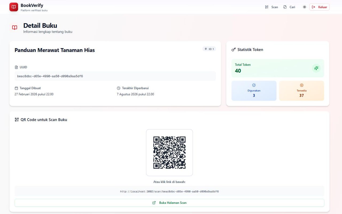342x214 pixels.
Task: Click the Keluar logout button
Action: (319, 7)
